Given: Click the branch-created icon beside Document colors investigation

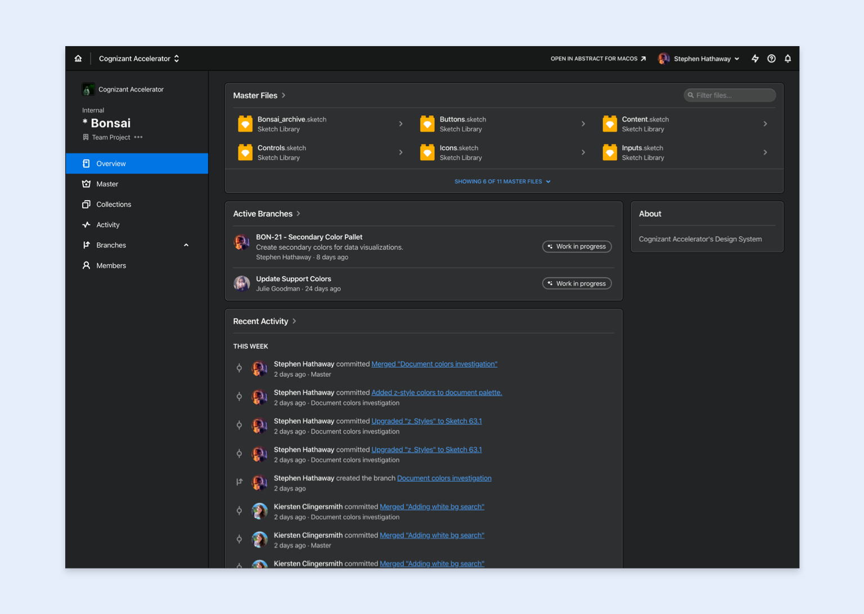Looking at the screenshot, I should click(239, 482).
